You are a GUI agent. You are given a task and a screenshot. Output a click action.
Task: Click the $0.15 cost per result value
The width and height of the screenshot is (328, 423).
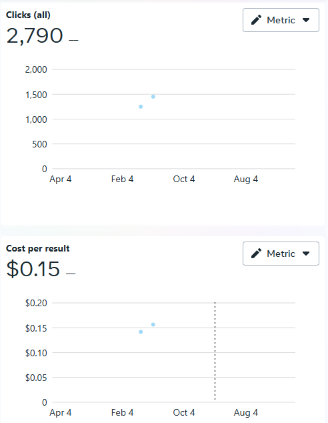click(x=33, y=269)
